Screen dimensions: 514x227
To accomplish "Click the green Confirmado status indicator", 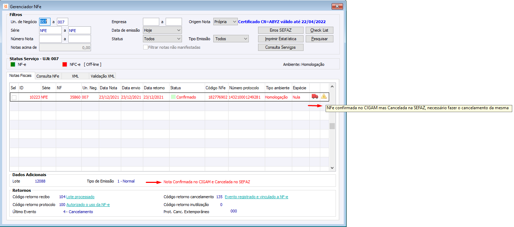I will [x=173, y=97].
